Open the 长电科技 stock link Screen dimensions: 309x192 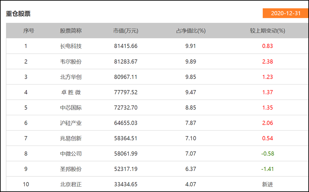[71, 46]
